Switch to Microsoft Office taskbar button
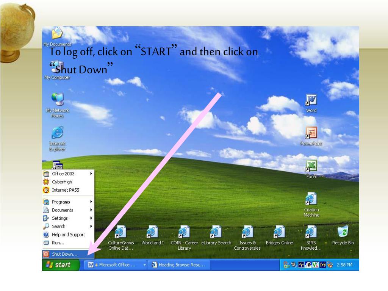 coord(116,265)
